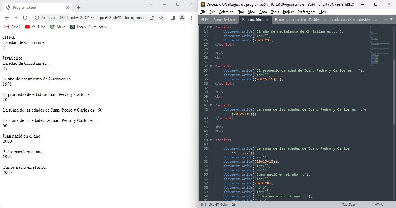Click Line 67, Column 29 status indicator
This screenshot has height=208, width=396.
pos(222,205)
